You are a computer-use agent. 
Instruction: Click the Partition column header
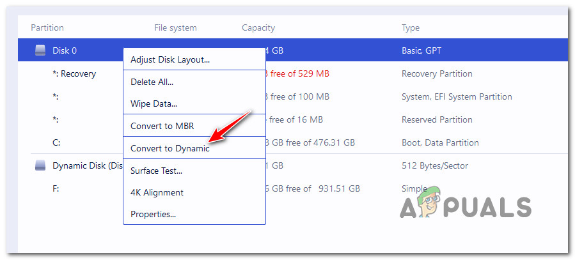tap(47, 27)
